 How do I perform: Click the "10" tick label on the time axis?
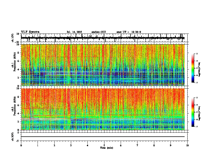point(187,145)
